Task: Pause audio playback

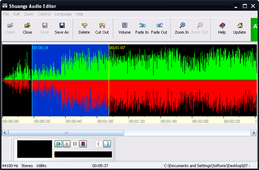Action: click(x=75, y=144)
